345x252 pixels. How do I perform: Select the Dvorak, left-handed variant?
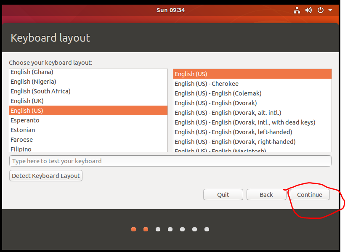(x=252, y=132)
